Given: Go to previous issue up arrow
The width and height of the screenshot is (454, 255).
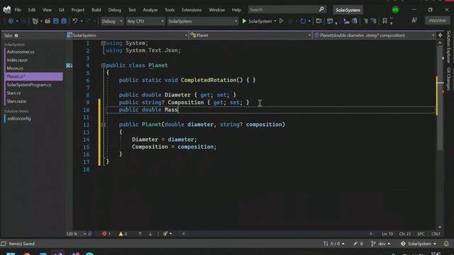Looking at the screenshot, I should [x=140, y=234].
